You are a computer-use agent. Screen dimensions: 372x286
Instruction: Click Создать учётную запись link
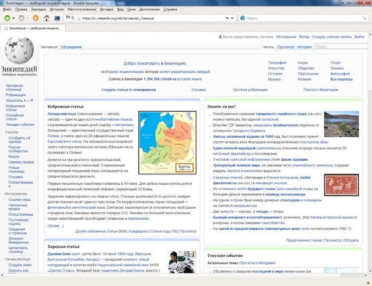point(332,37)
